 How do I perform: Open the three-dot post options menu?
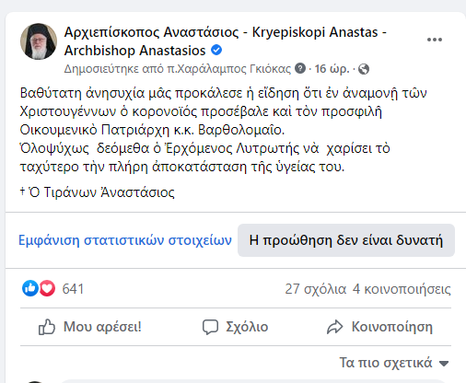[435, 40]
